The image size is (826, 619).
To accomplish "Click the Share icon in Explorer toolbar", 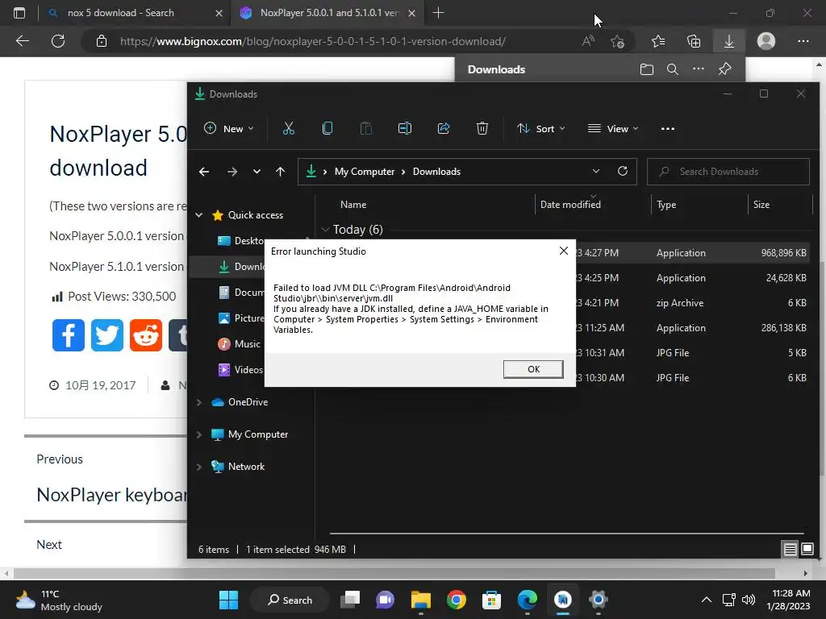I will coord(444,128).
